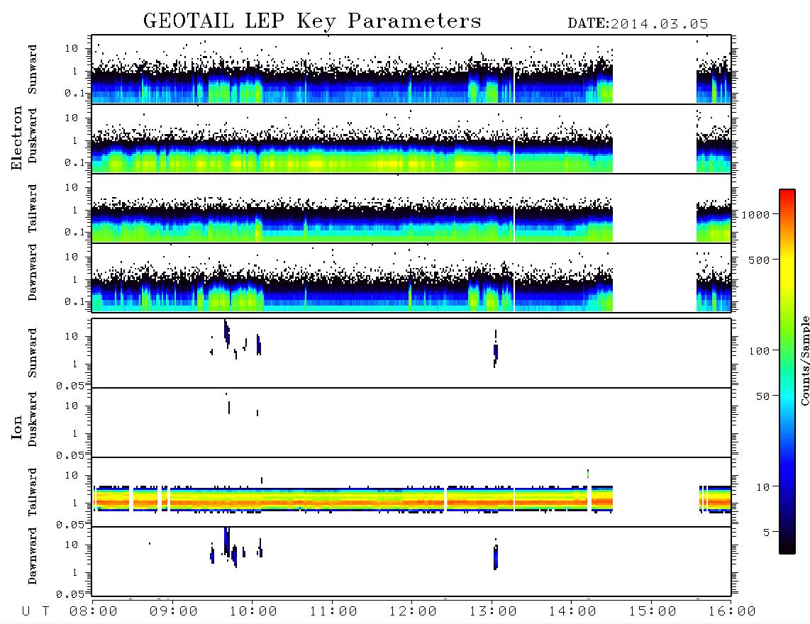Select the Ion "Duskward" panel label
The image size is (810, 624).
click(x=33, y=419)
